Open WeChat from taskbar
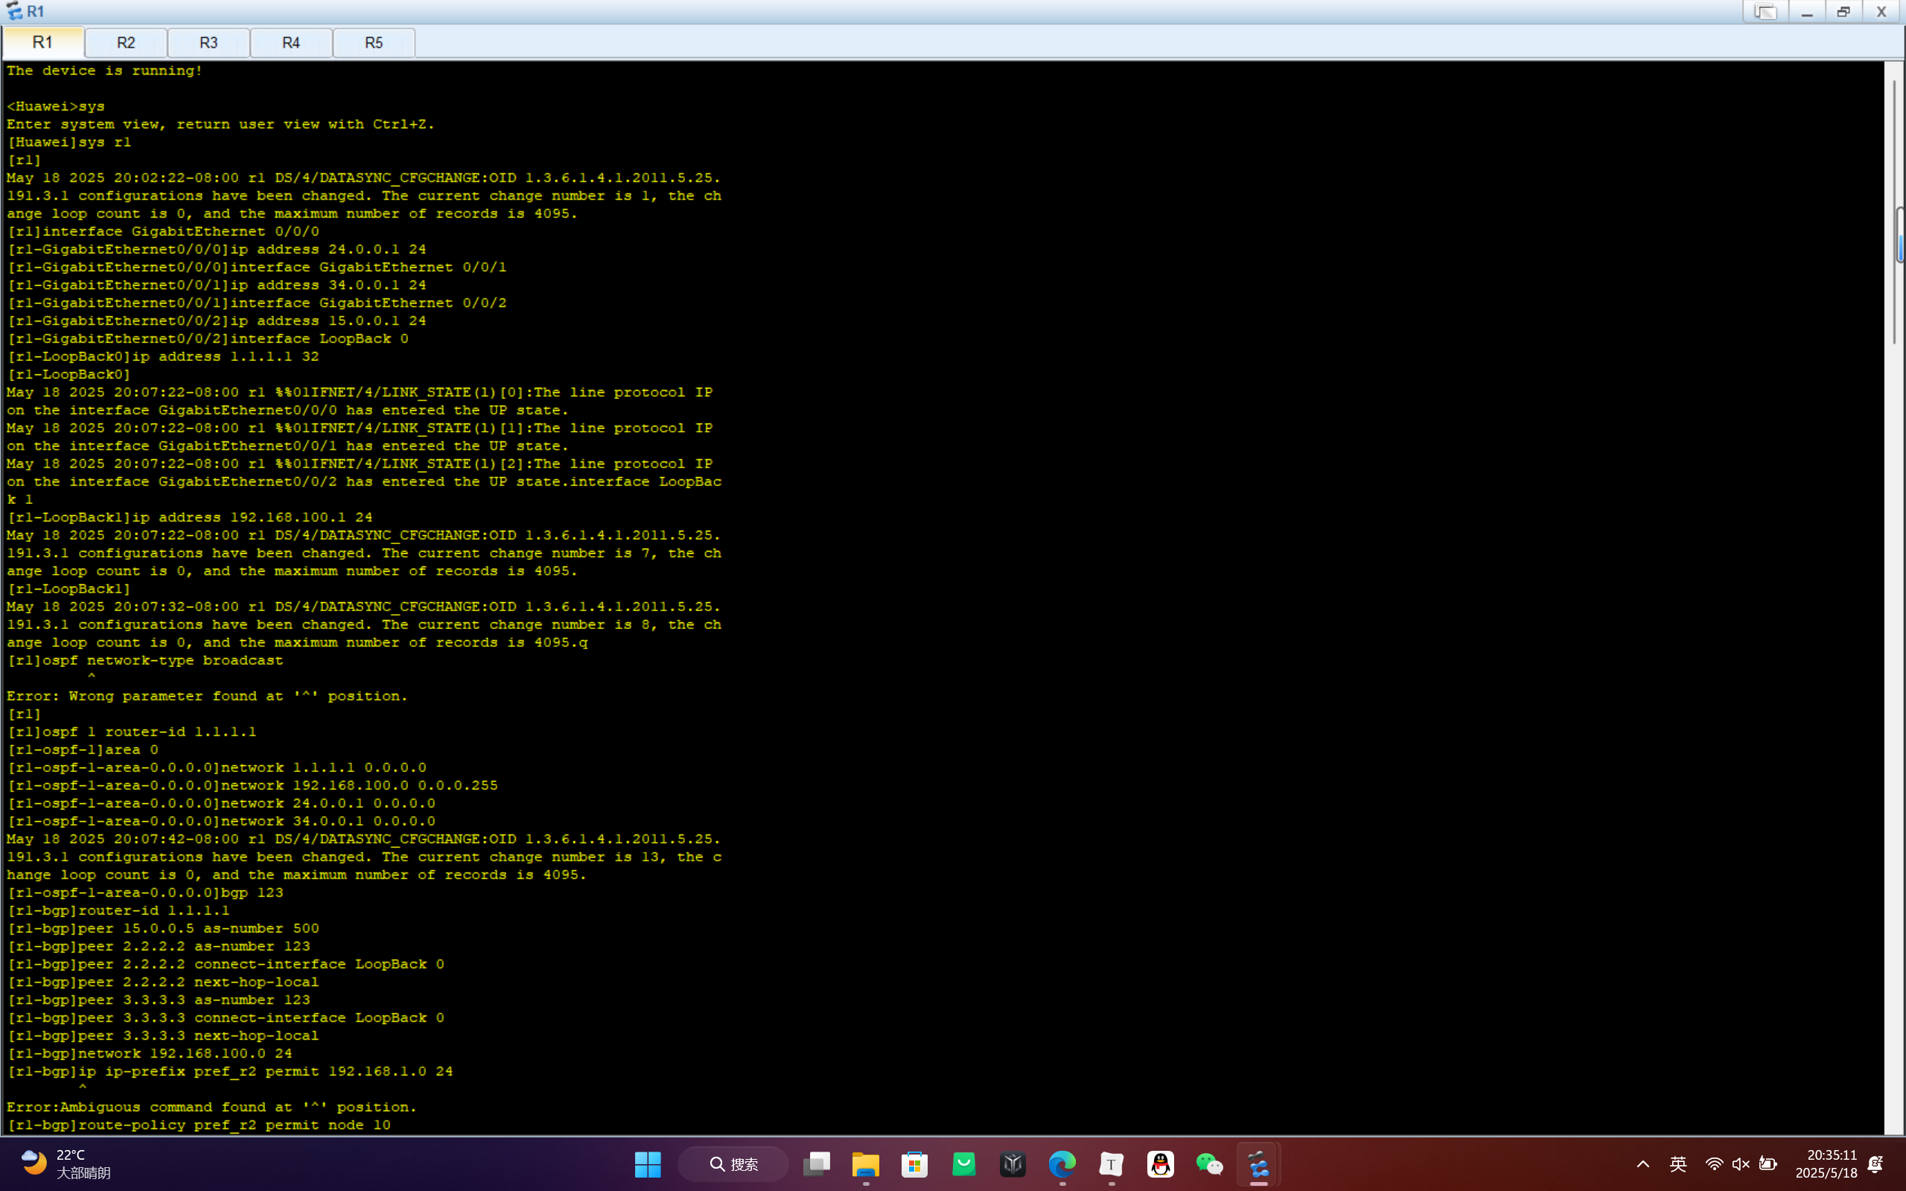 pos(1209,1164)
